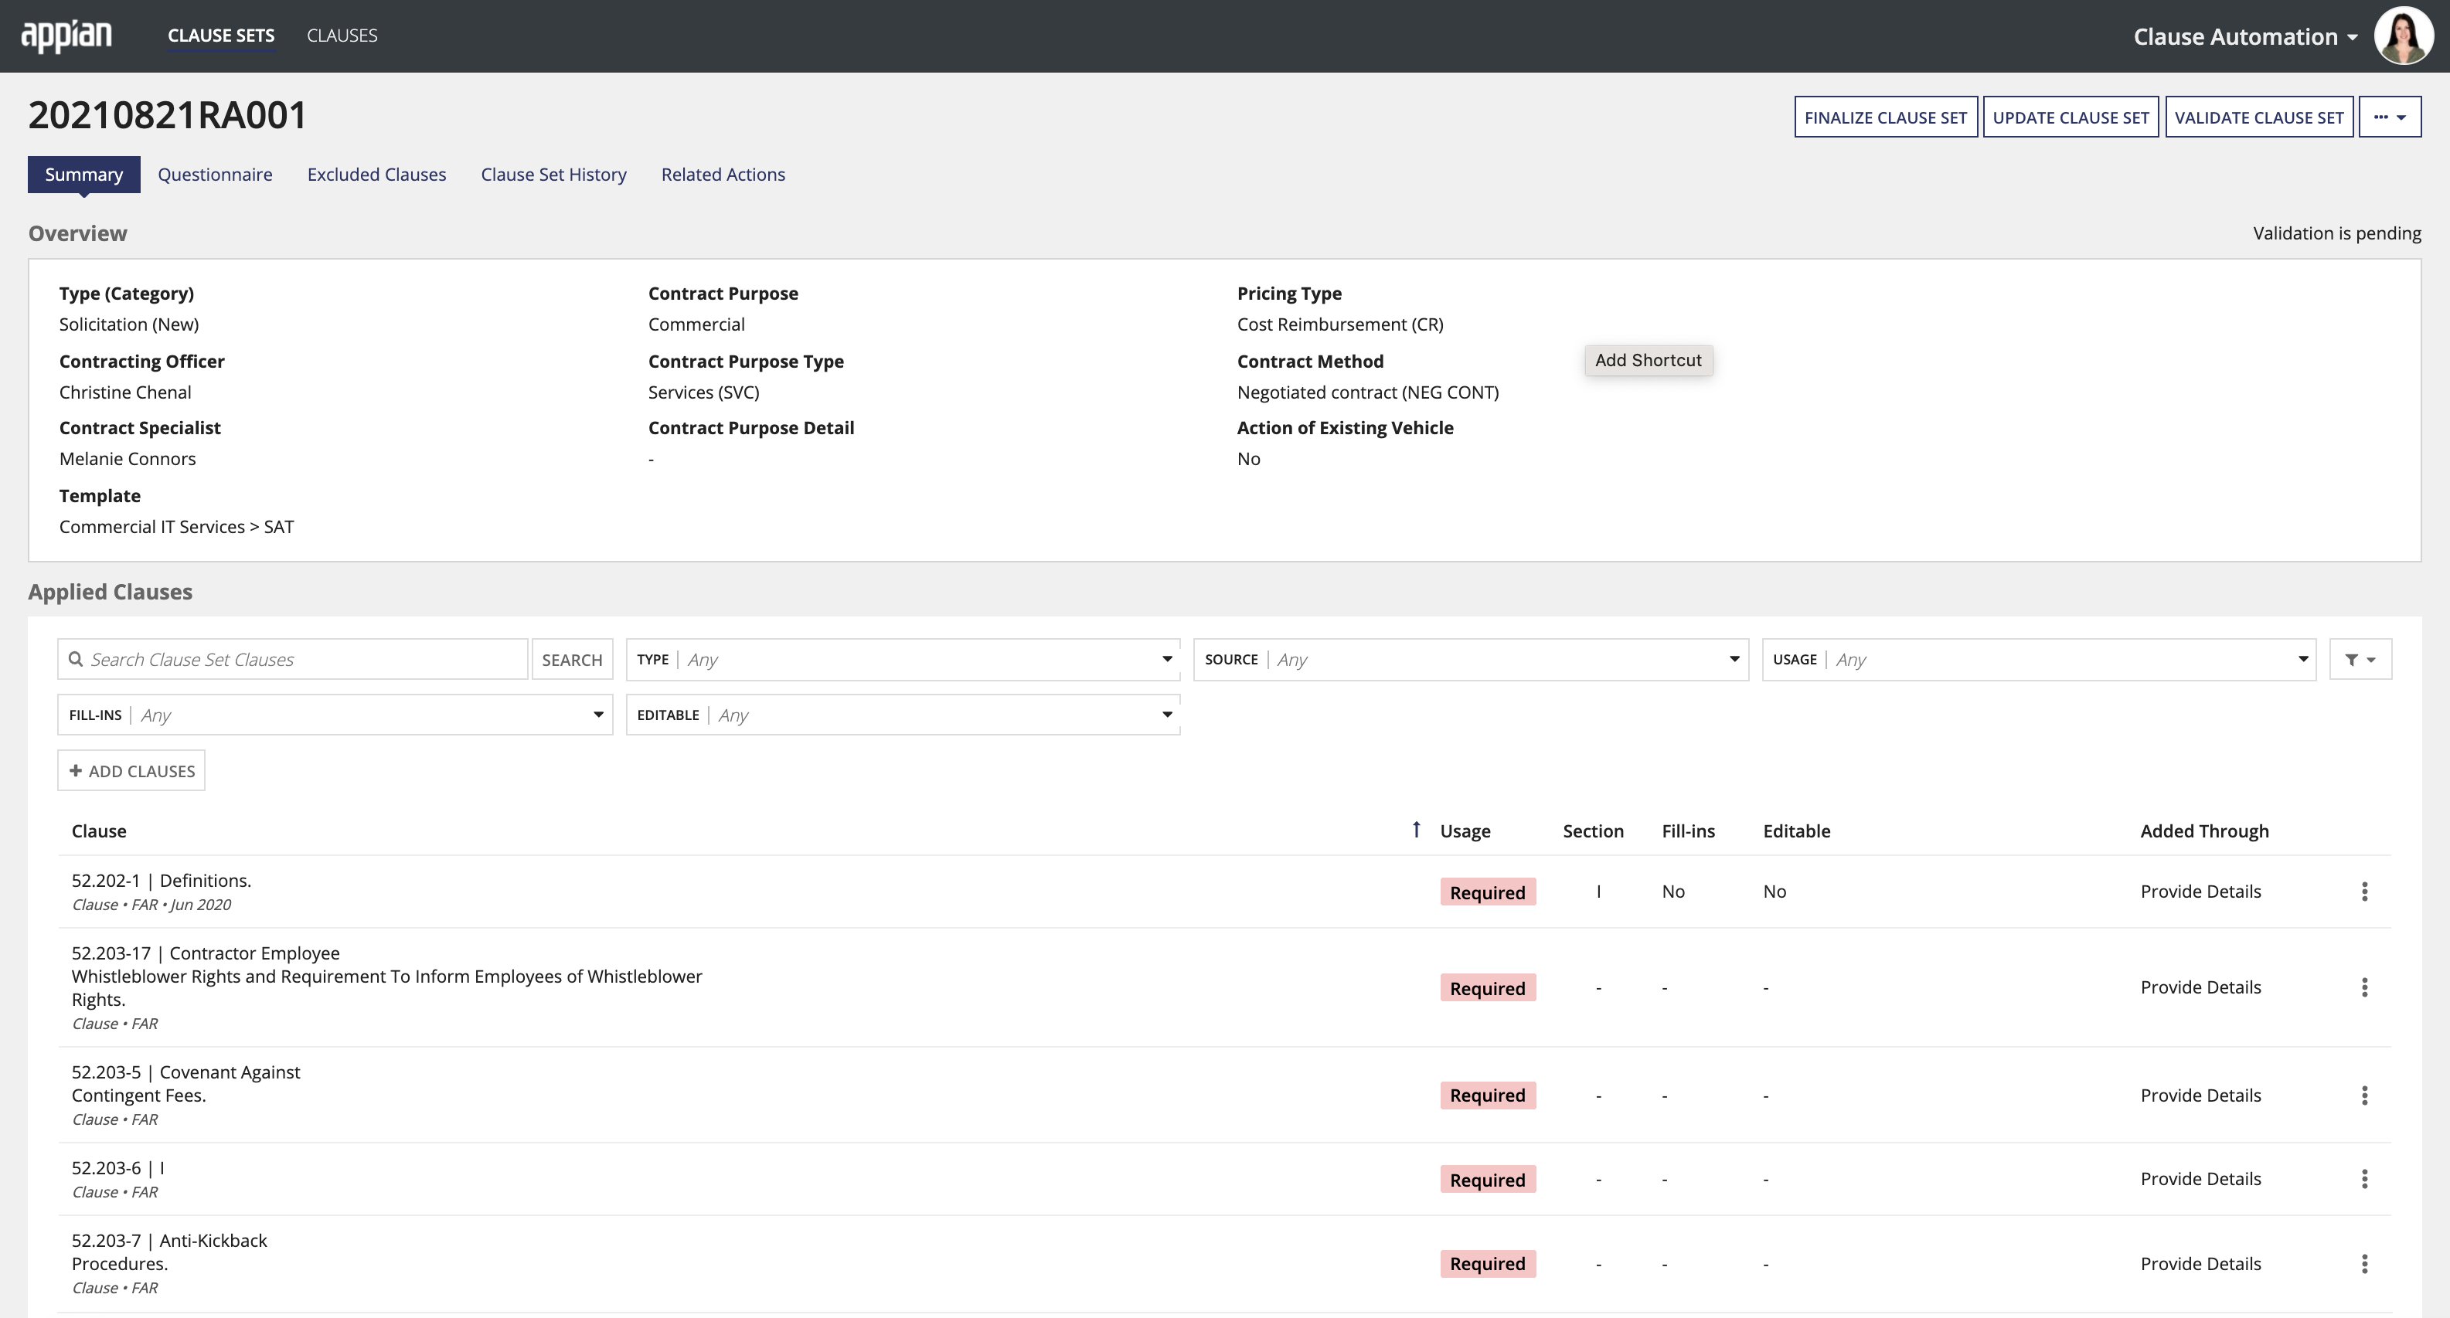
Task: Click the SEARCH button
Action: click(x=572, y=659)
